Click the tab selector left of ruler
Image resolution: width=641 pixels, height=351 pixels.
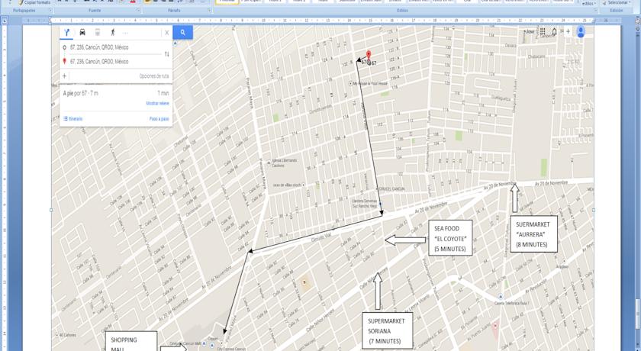(x=4, y=21)
